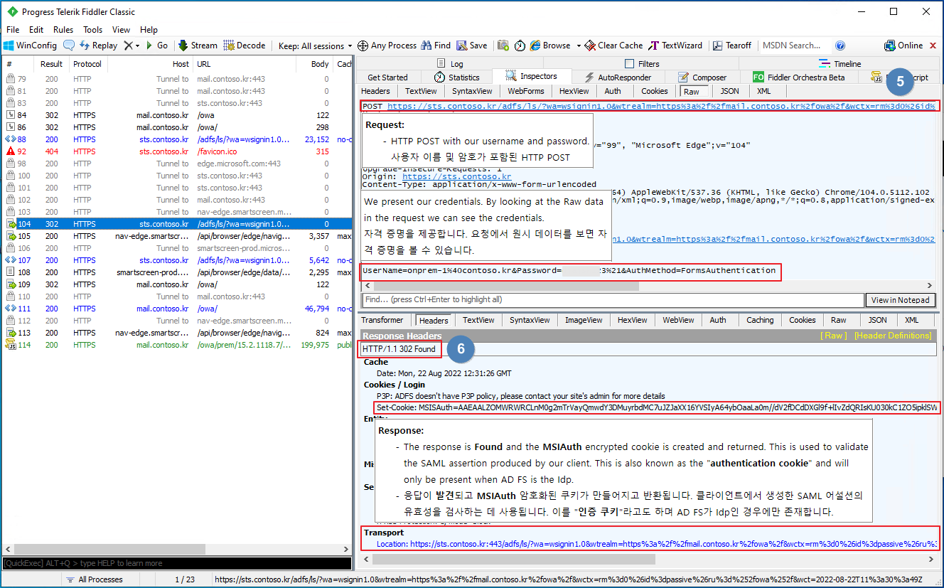Open the blue help question icon
The image size is (944, 588).
point(840,46)
